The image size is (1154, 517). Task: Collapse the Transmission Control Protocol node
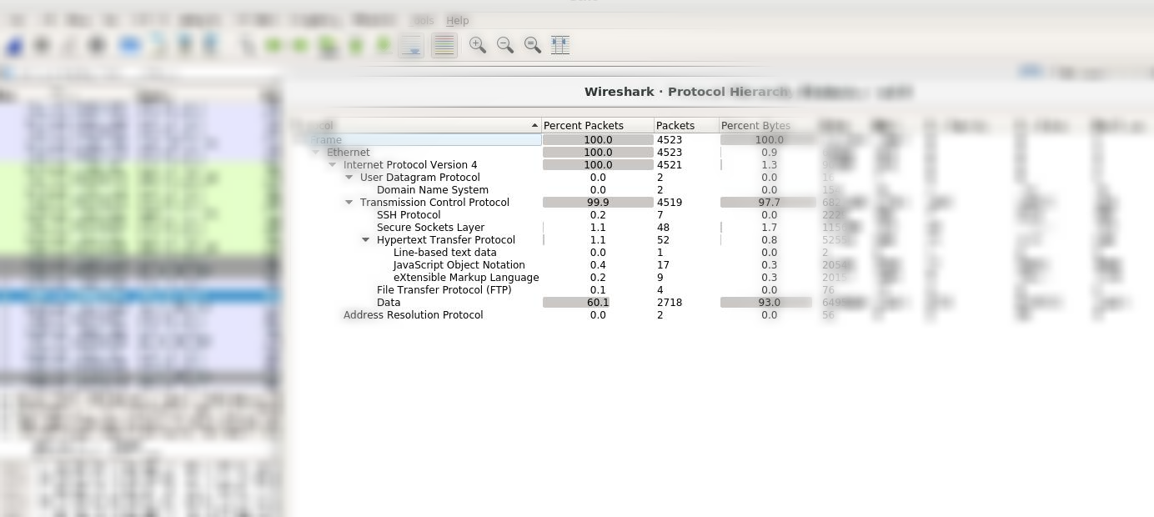coord(349,203)
